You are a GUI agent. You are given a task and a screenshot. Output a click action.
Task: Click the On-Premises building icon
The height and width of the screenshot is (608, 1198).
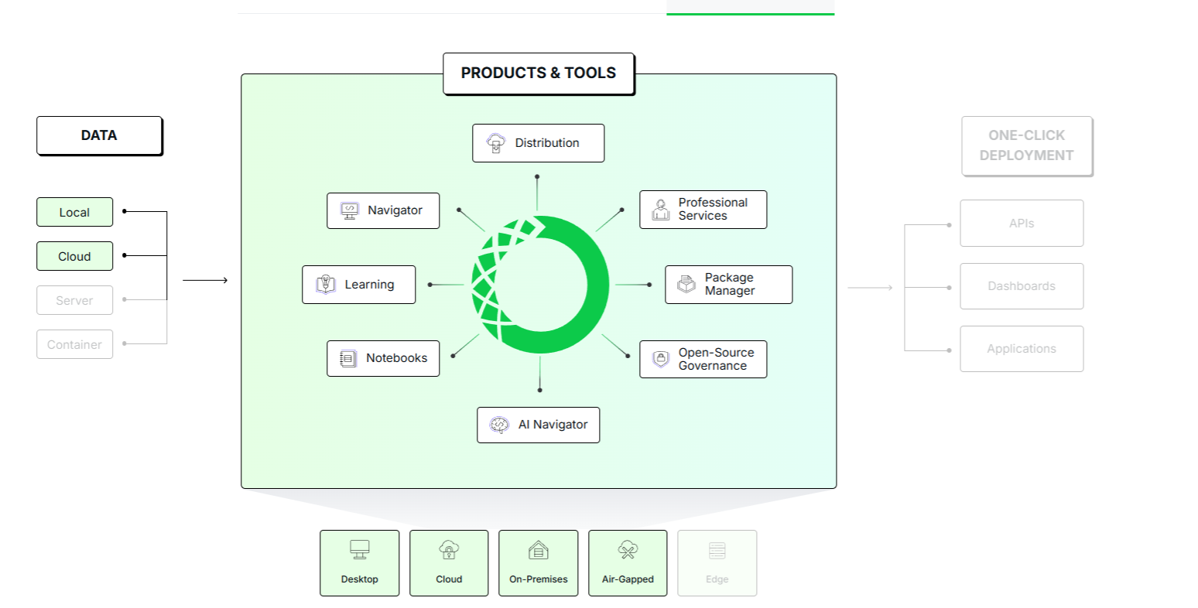pos(539,550)
